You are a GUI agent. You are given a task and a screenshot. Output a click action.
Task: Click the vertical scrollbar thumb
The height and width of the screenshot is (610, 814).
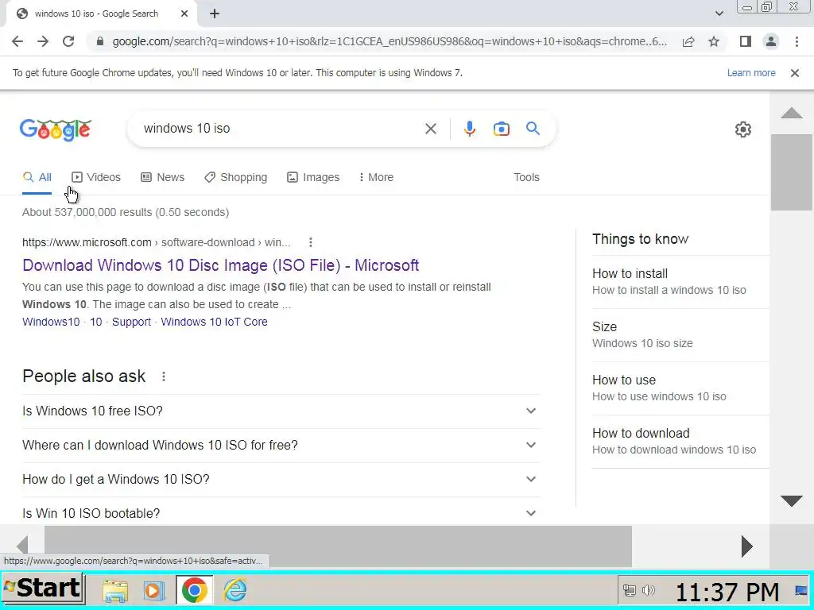coord(791,172)
